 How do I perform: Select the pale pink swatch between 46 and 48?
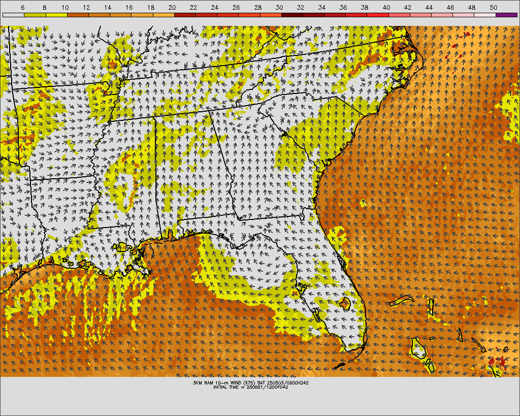(464, 15)
